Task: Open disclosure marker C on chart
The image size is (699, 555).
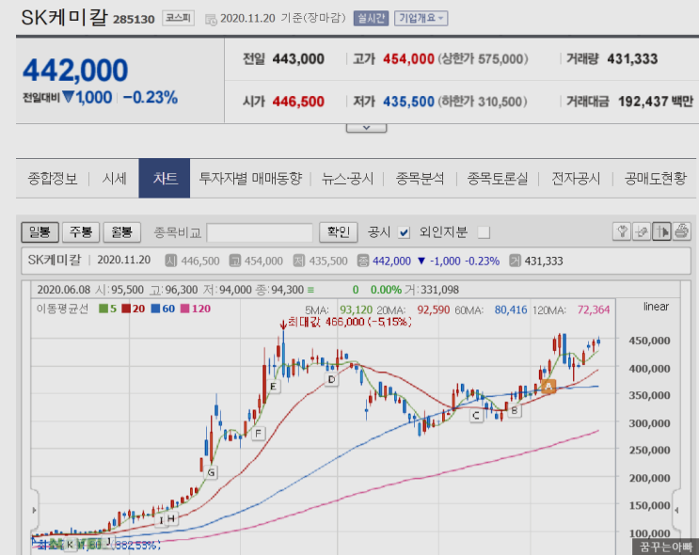Action: click(x=476, y=416)
